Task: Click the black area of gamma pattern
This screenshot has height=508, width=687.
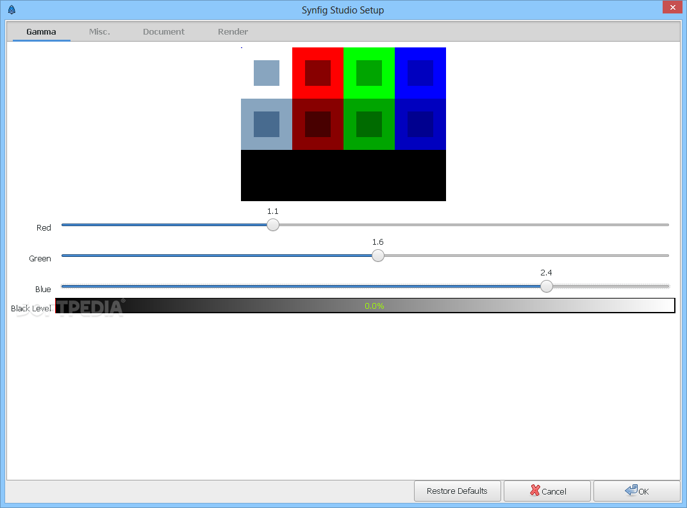Action: coord(343,176)
